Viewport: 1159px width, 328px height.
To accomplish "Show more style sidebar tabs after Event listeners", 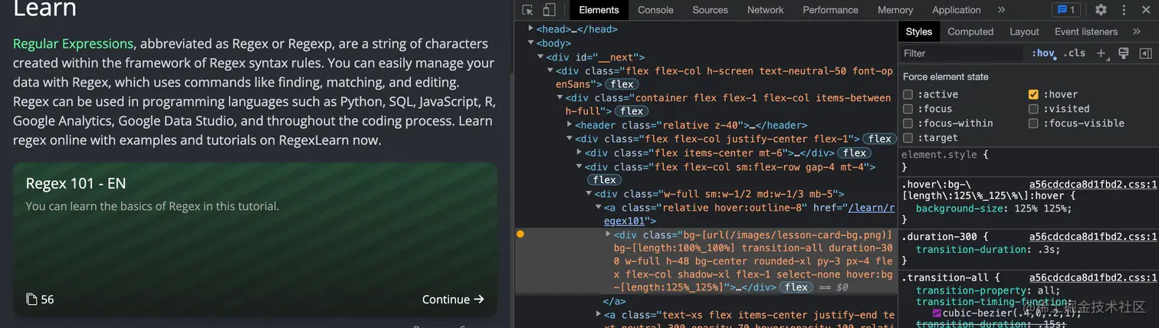I will (1136, 31).
